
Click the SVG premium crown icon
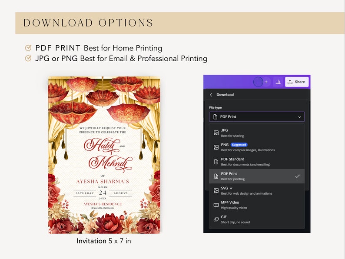click(231, 188)
